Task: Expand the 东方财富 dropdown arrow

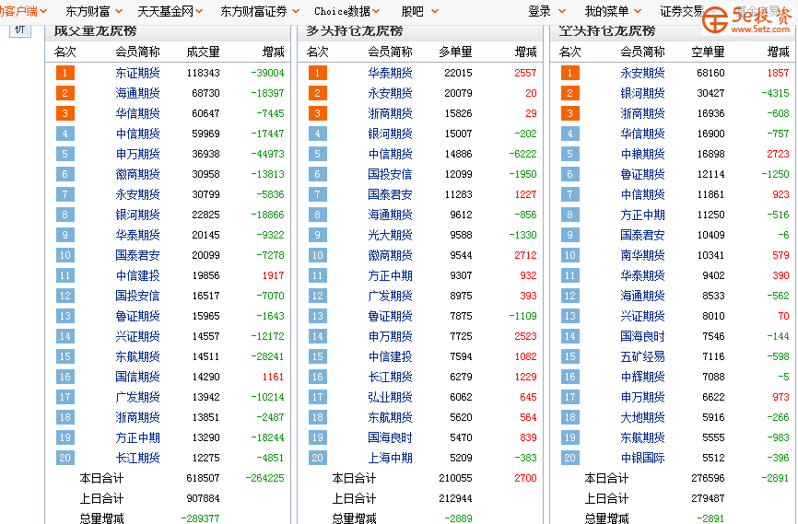Action: (119, 11)
